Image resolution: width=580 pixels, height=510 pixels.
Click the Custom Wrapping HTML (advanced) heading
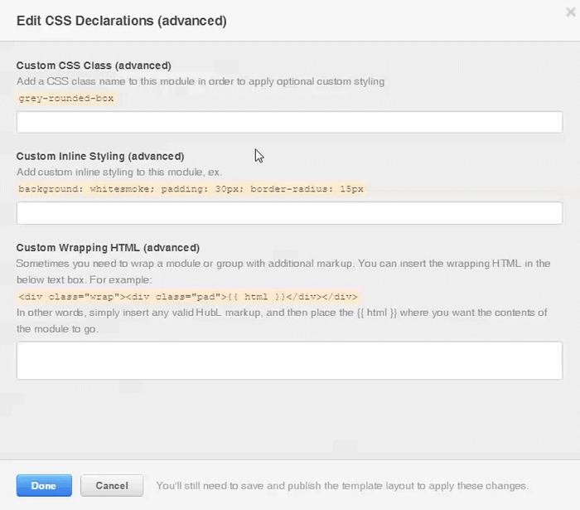[x=108, y=248]
